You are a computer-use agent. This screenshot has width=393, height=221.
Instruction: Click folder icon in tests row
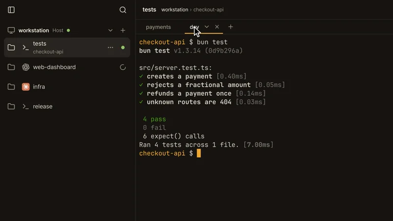(x=11, y=47)
